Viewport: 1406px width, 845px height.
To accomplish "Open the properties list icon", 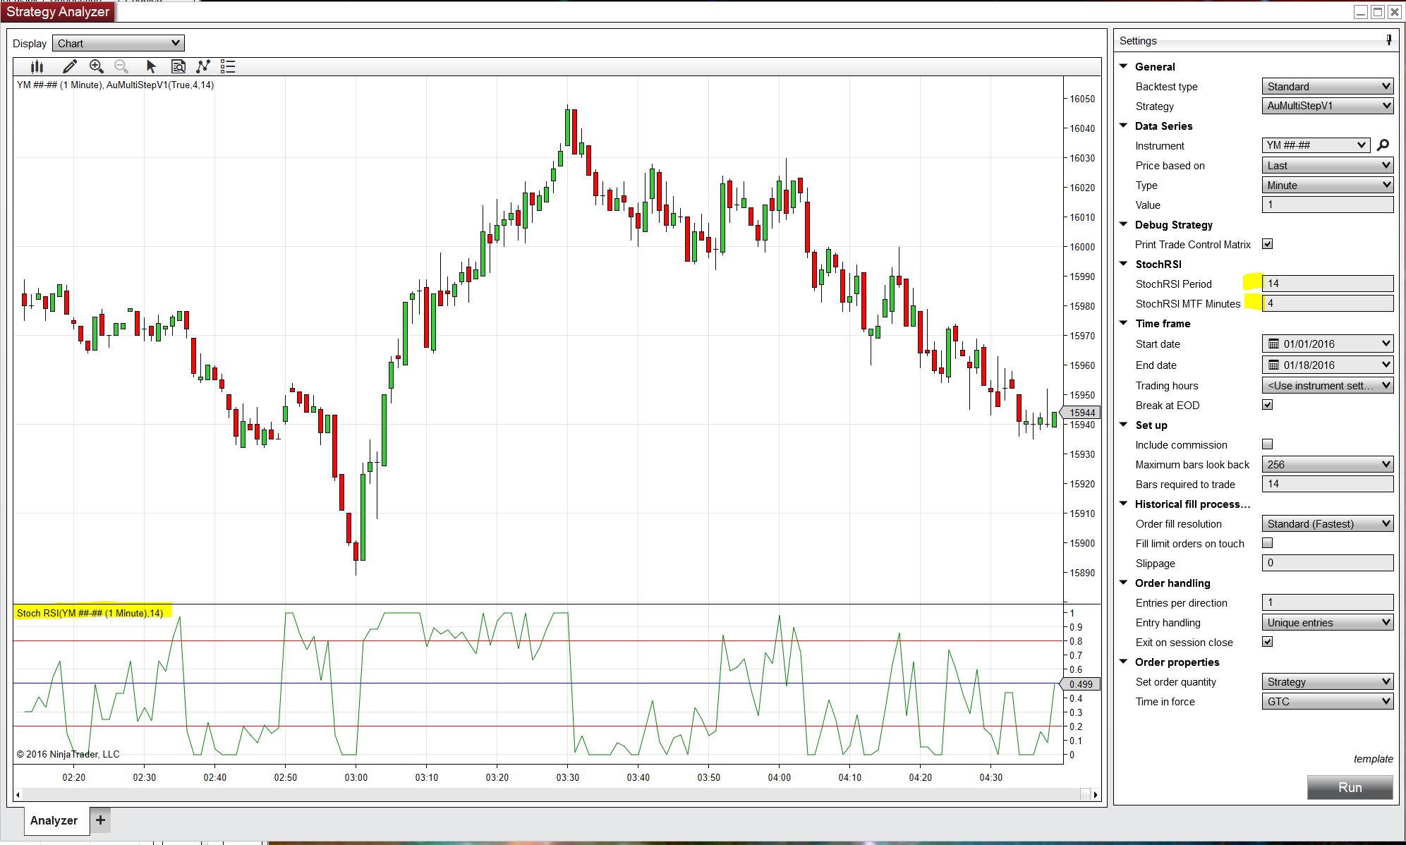I will pyautogui.click(x=227, y=66).
